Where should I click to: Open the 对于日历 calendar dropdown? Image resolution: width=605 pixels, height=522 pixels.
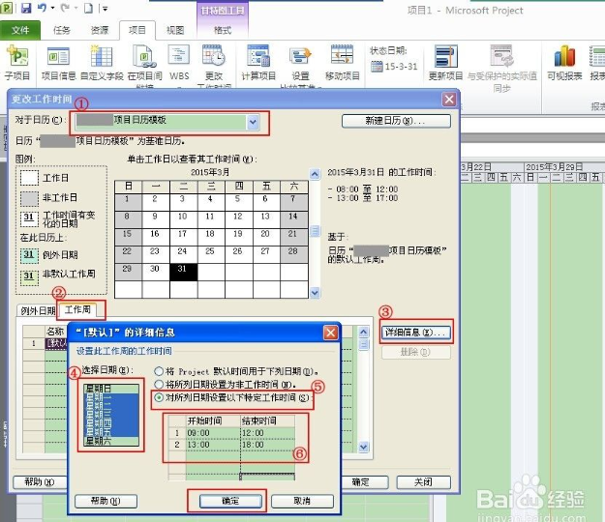tap(253, 121)
